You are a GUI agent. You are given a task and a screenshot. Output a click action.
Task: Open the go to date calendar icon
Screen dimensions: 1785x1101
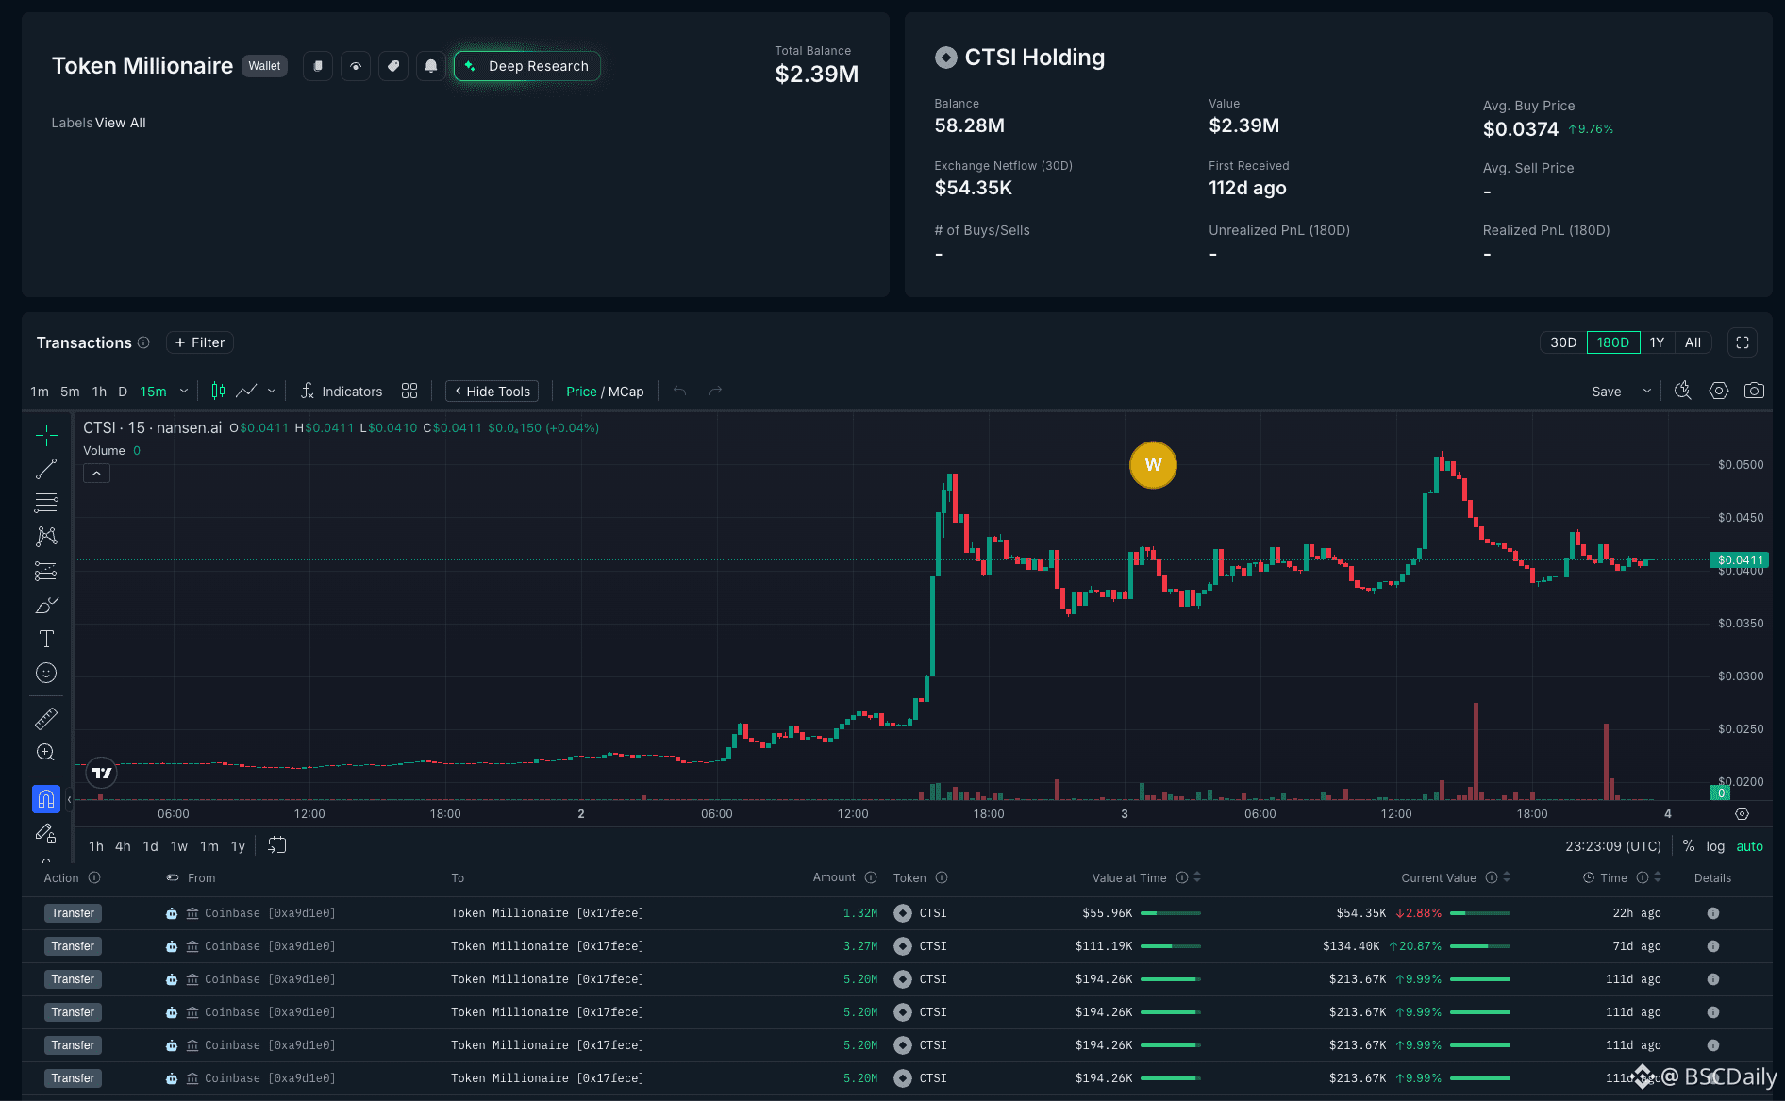276,845
